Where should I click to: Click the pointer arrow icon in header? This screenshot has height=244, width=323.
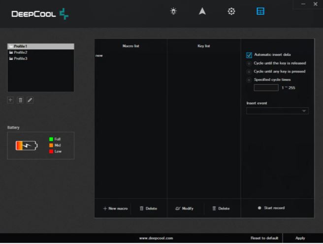[x=202, y=11]
